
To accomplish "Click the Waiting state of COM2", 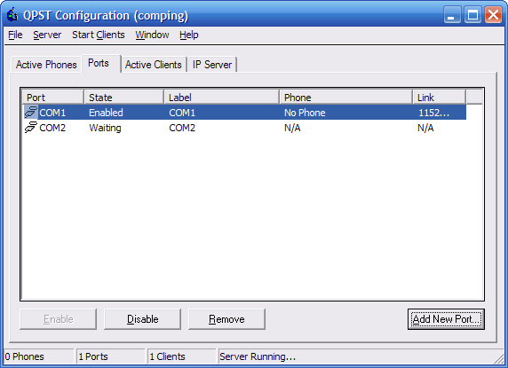I will click(105, 128).
